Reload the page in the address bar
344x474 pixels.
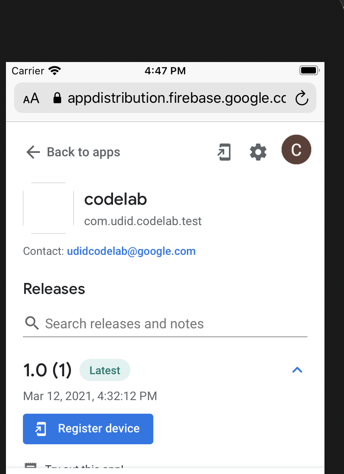[x=301, y=99]
